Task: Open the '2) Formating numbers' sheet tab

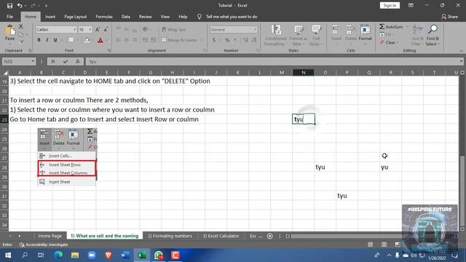Action: pyautogui.click(x=170, y=236)
